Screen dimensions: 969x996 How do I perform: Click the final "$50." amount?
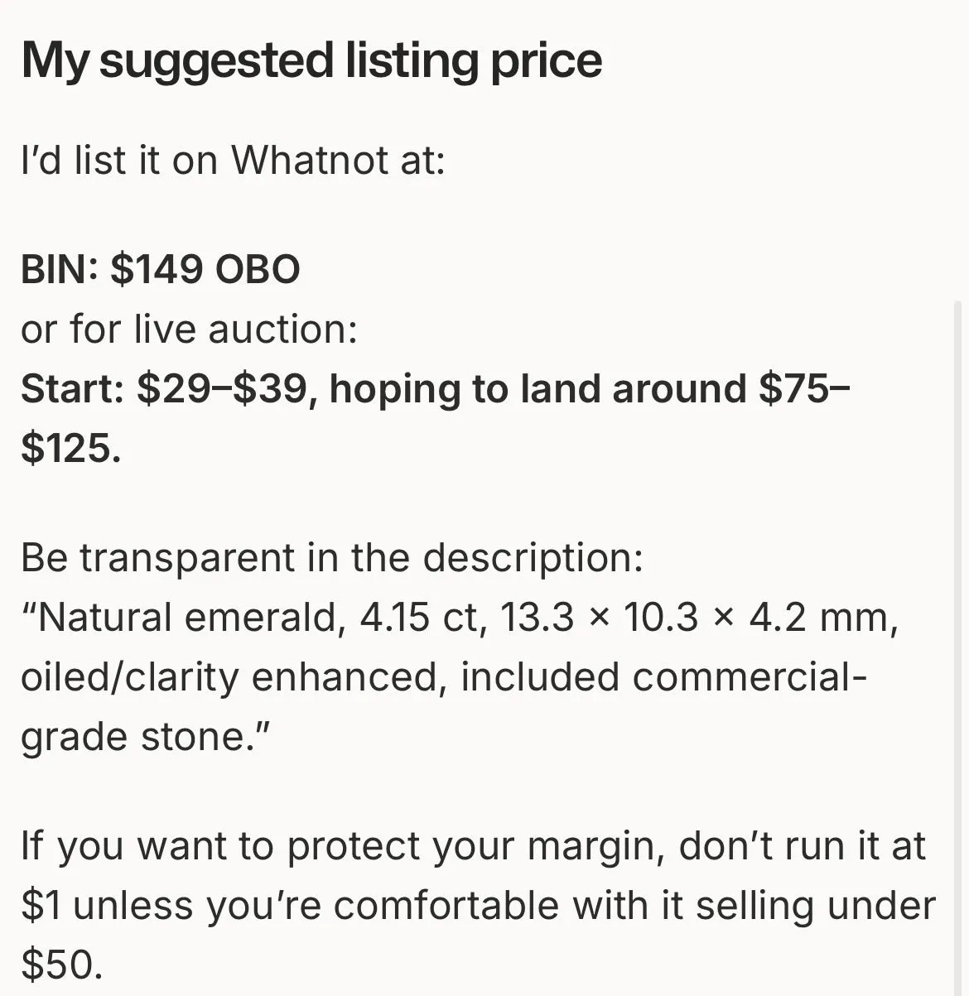[x=63, y=965]
